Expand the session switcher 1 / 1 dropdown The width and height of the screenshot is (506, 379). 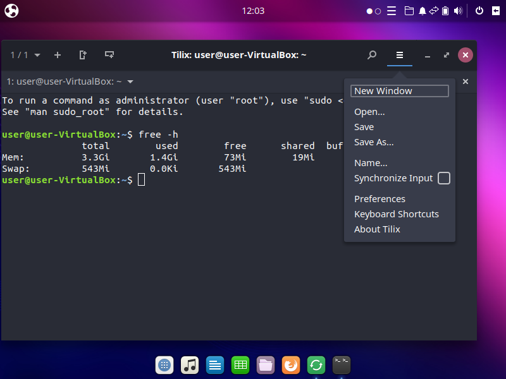[x=25, y=55]
